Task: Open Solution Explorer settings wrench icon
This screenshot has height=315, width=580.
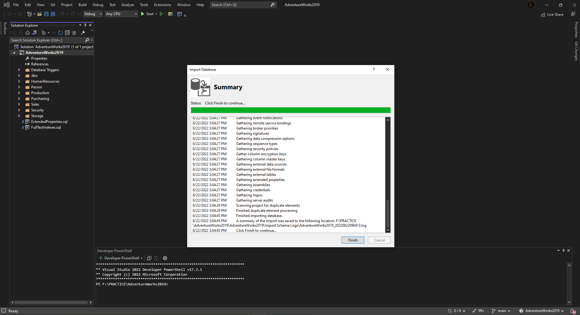Action: point(83,33)
